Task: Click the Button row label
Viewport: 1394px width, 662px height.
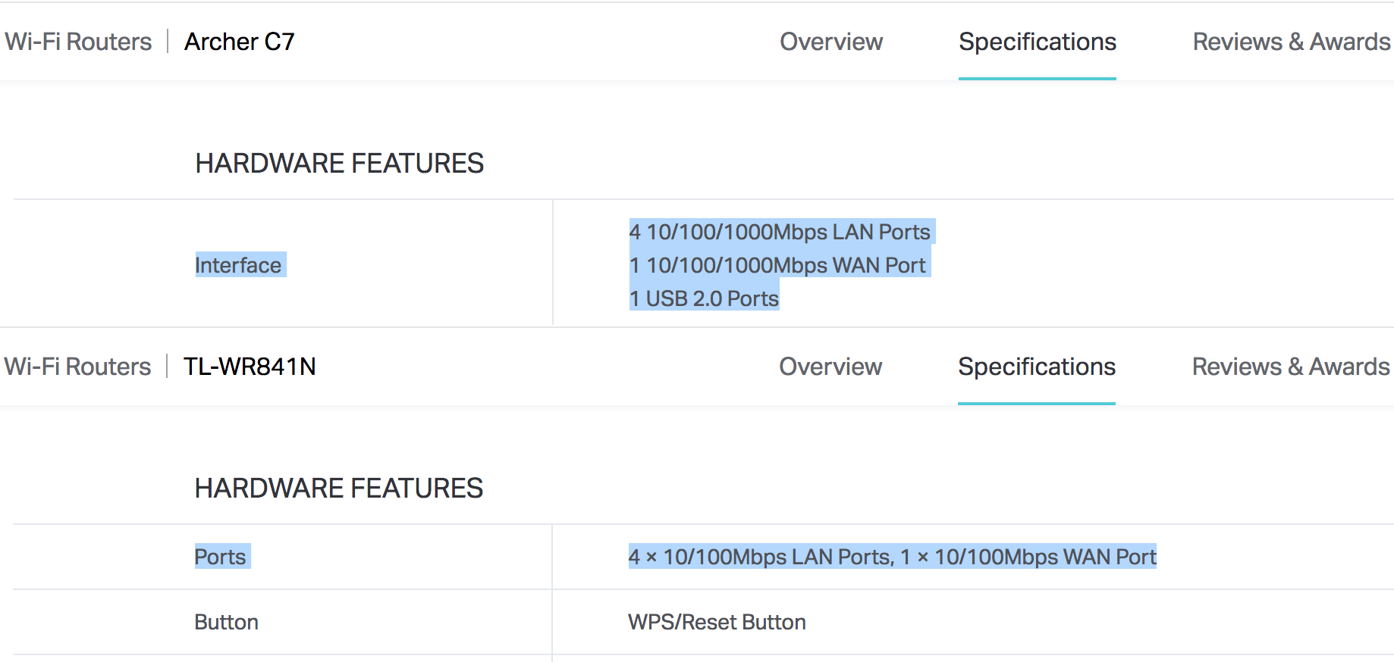Action: click(226, 622)
